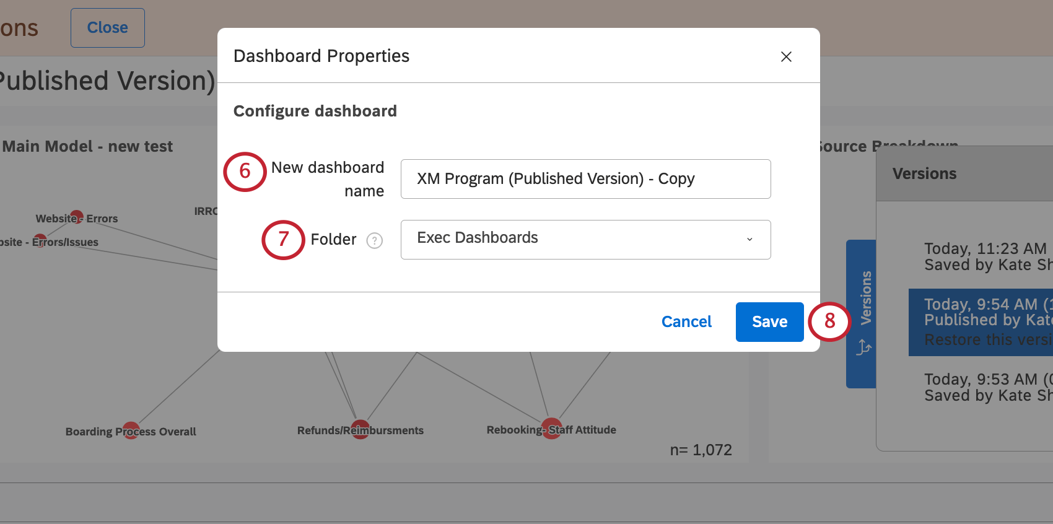Click the Save button
Image resolution: width=1053 pixels, height=524 pixels.
tap(769, 321)
